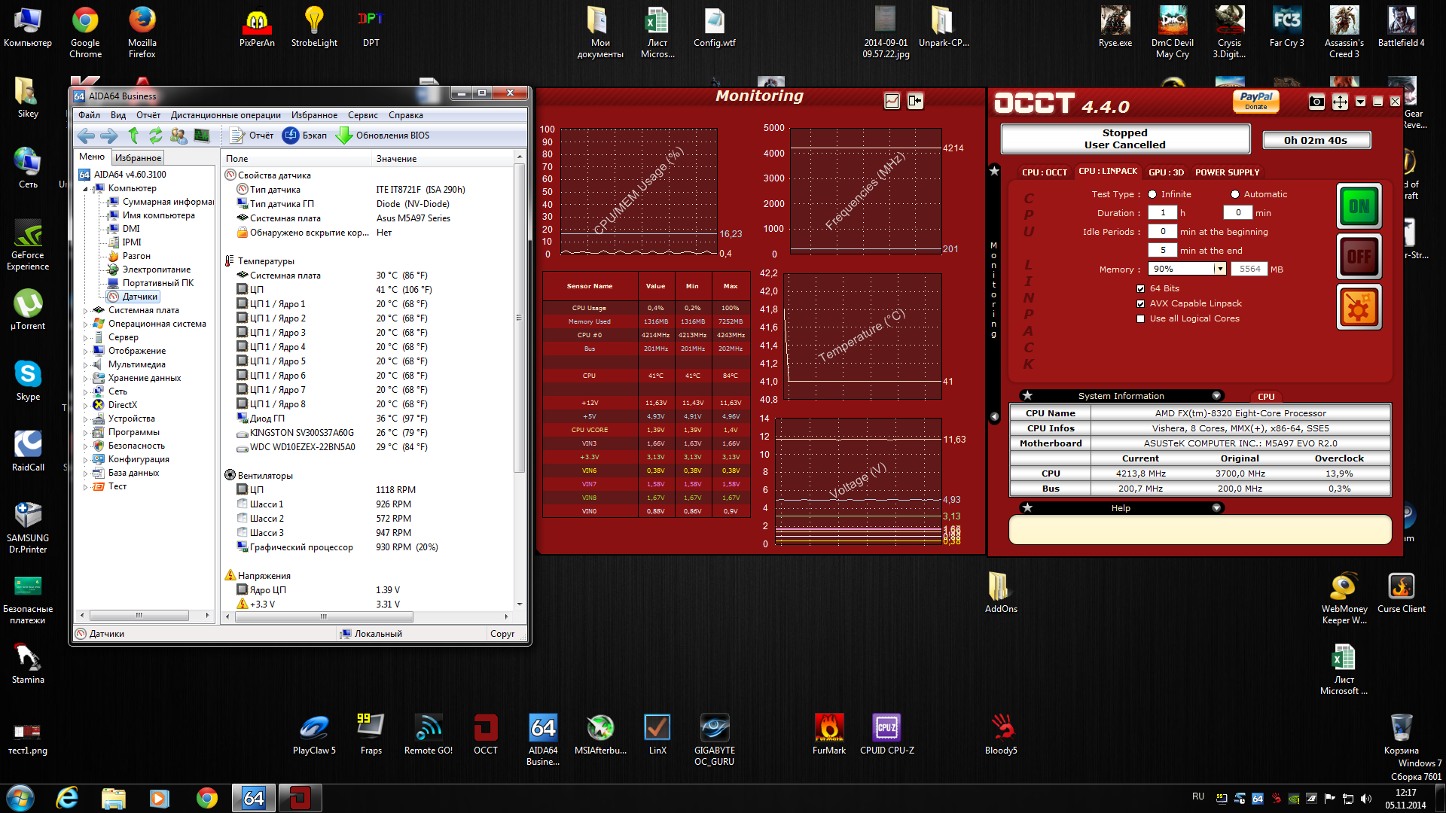Open OCCT settings with the orange gear icon
1446x813 pixels.
[1359, 307]
